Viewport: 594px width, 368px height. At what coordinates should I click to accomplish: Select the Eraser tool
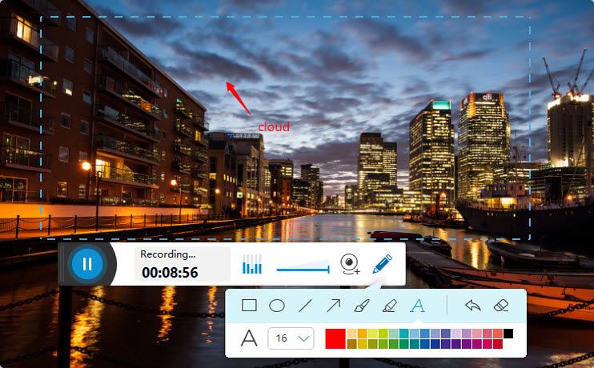(501, 305)
